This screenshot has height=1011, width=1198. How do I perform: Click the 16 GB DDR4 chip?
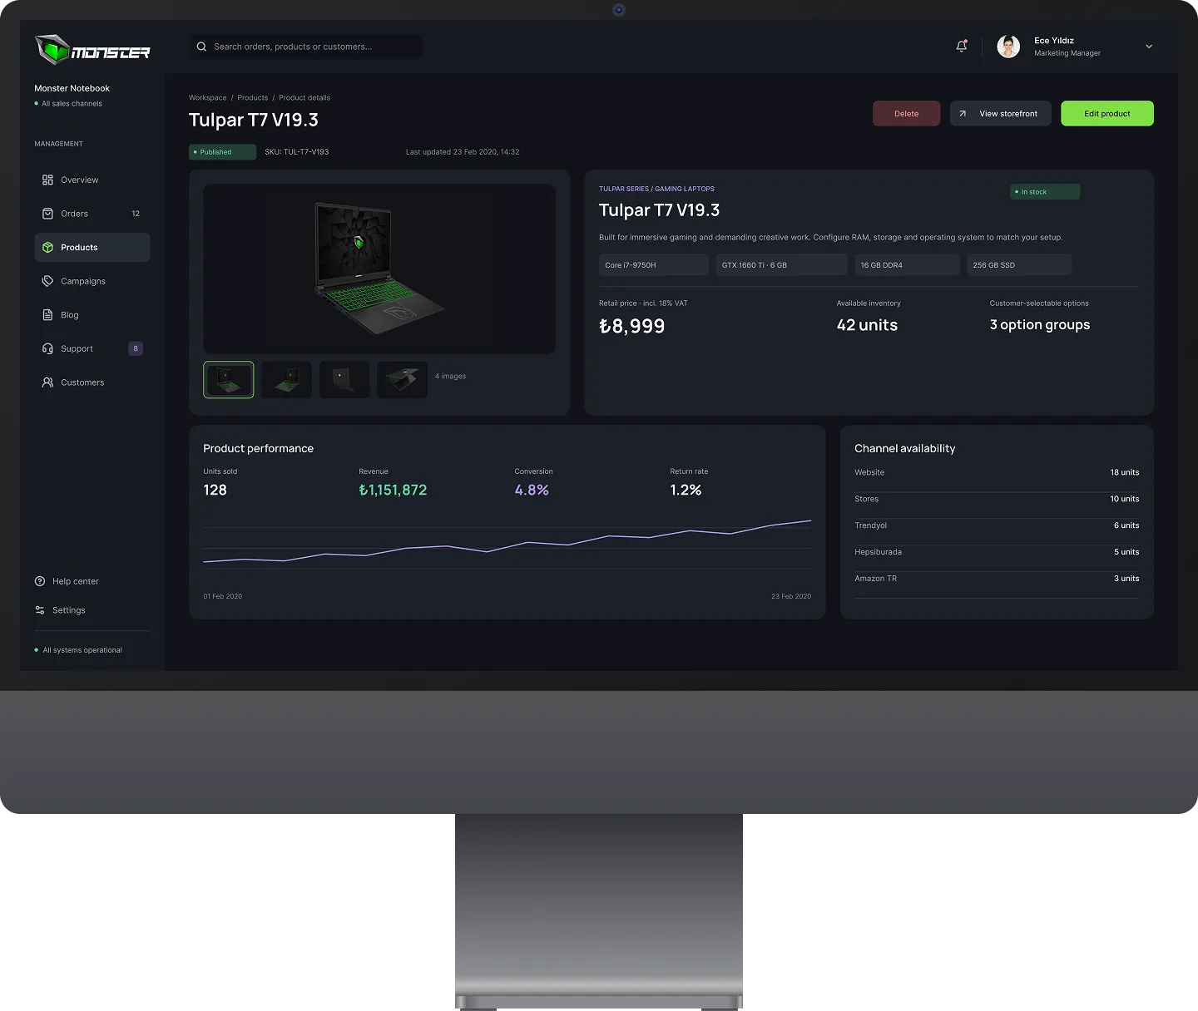tap(907, 265)
